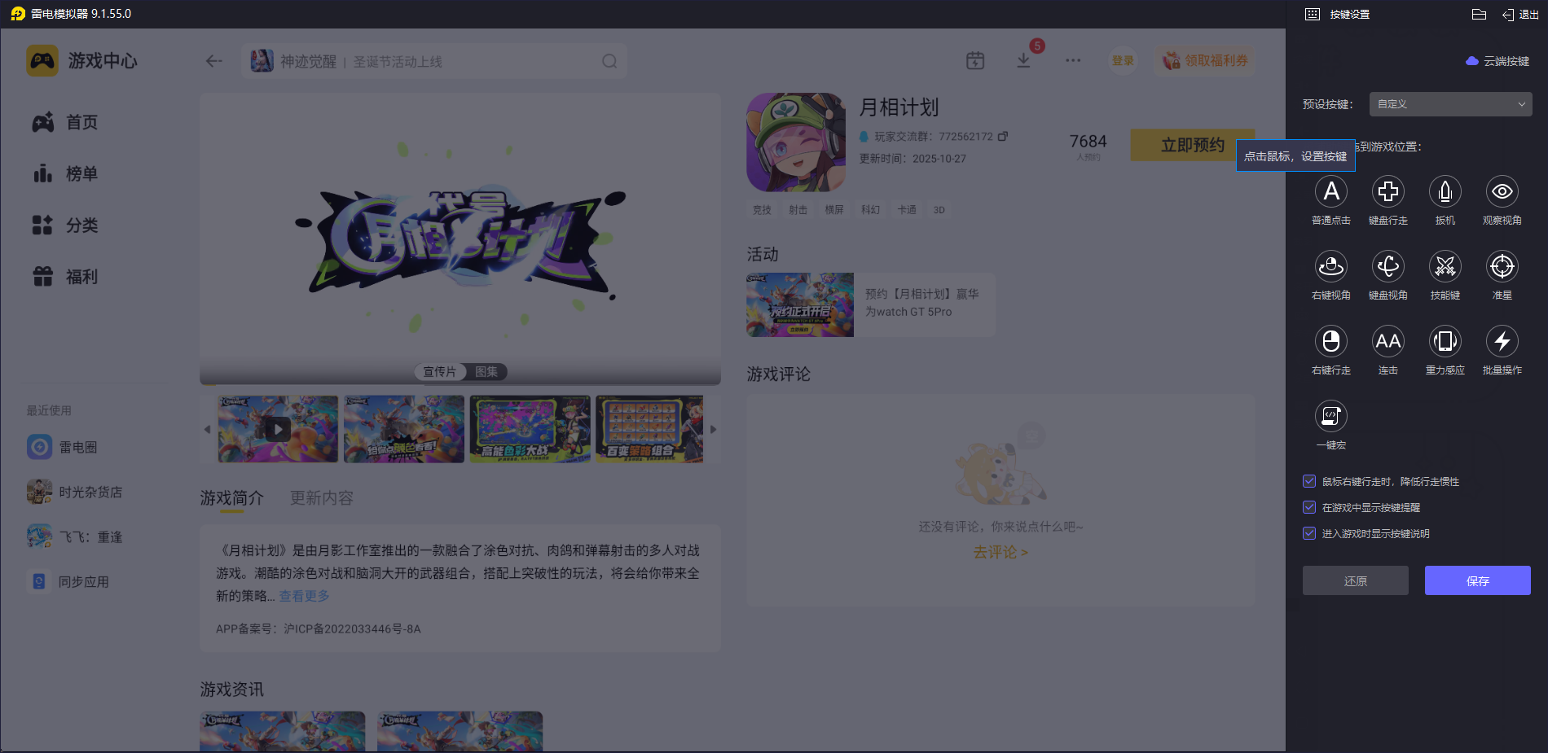This screenshot has width=1548, height=753.
Task: Play the video thumbnail in the gallery strip
Action: [278, 429]
